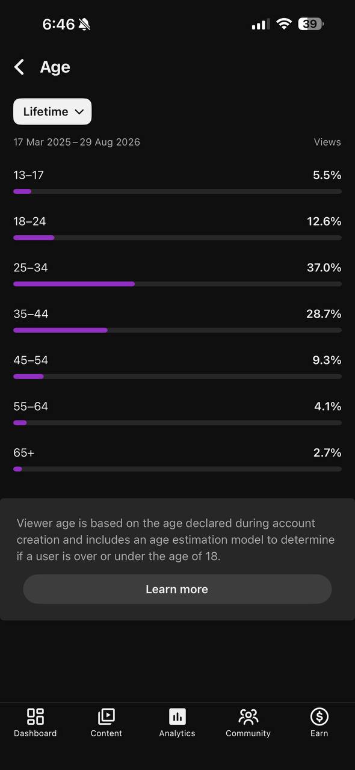Image resolution: width=355 pixels, height=770 pixels.
Task: Click the Learn more button
Action: click(x=177, y=589)
